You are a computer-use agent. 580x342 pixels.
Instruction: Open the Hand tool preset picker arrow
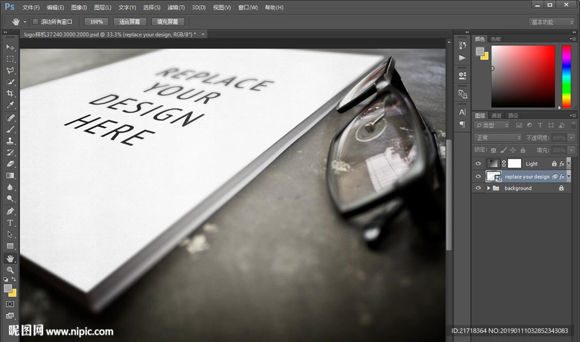click(25, 22)
